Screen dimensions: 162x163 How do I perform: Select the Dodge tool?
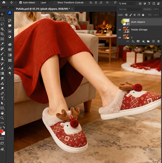pyautogui.click(x=2, y=83)
